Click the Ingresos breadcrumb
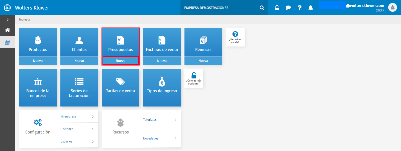The height and width of the screenshot is (151, 401). pyautogui.click(x=25, y=19)
